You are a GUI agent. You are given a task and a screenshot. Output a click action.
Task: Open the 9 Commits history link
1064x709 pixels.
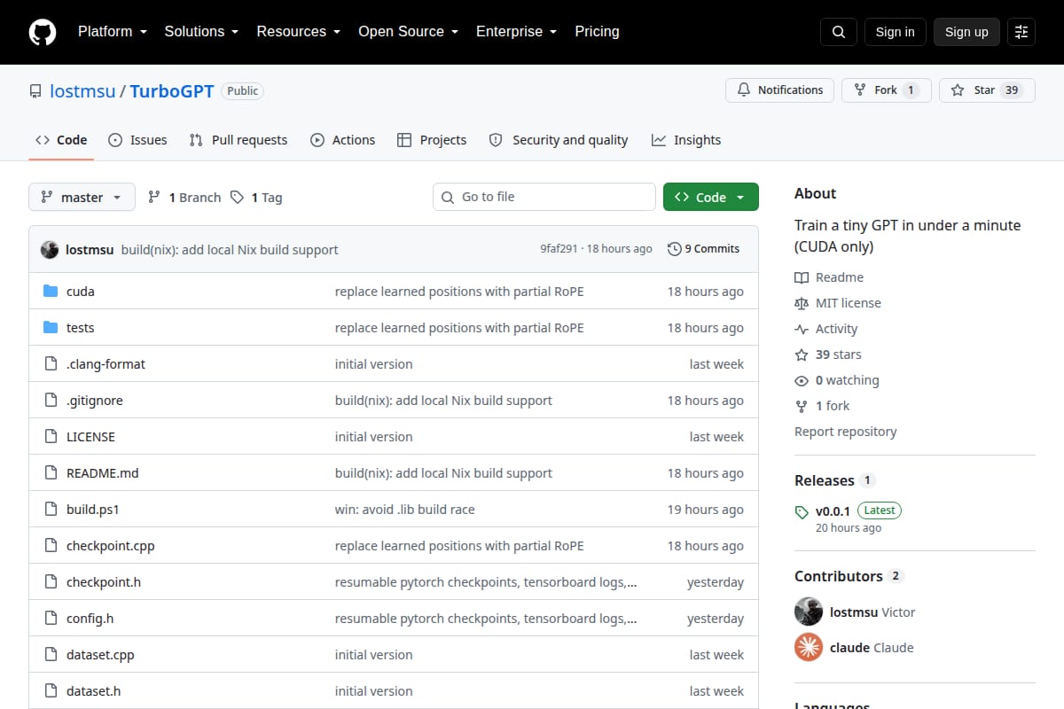point(703,249)
